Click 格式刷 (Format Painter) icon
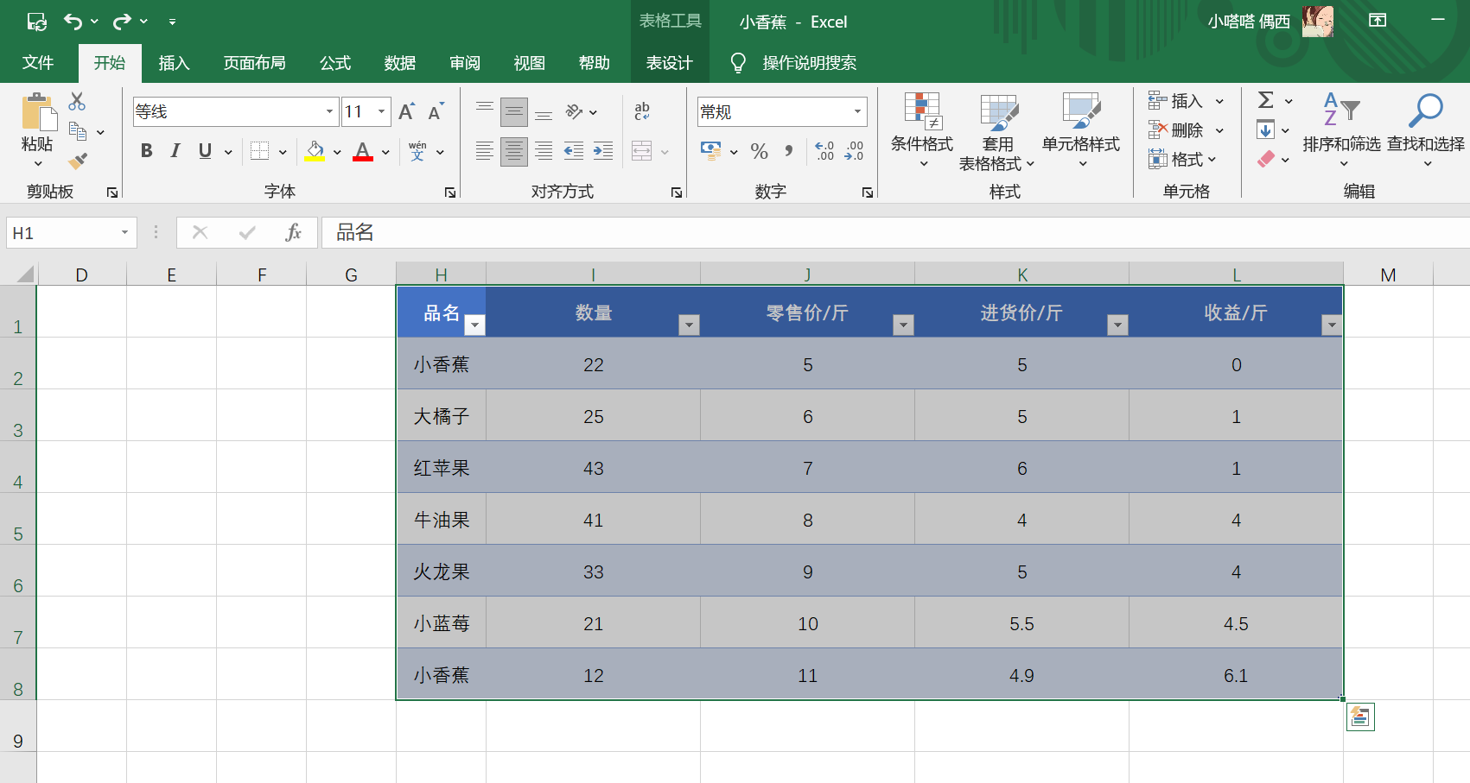 (76, 161)
